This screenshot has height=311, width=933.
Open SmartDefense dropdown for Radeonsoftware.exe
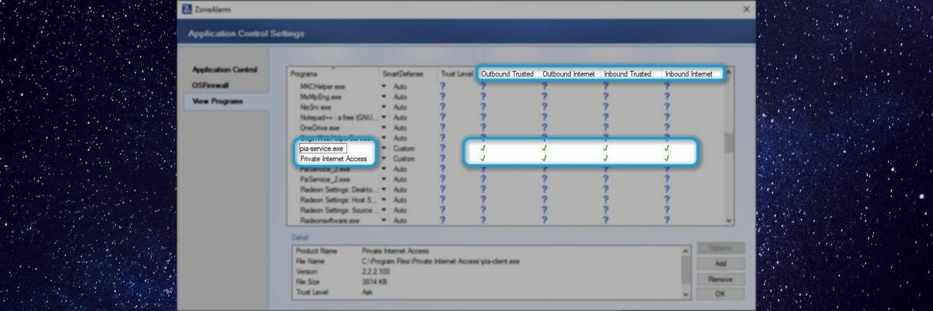coord(384,221)
